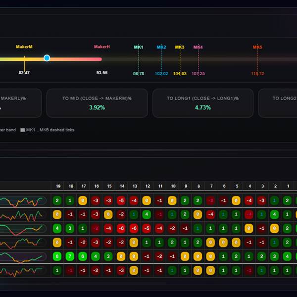Click column header 7
297x297 pixels.
(x=211, y=186)
